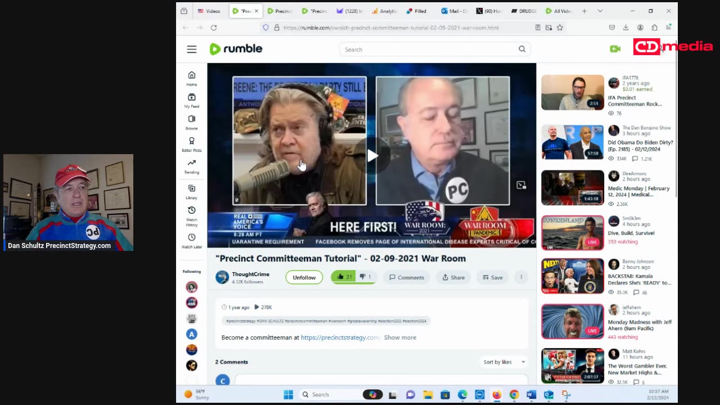The height and width of the screenshot is (405, 720).
Task: Switch to the Analytics browser tab
Action: pos(384,11)
